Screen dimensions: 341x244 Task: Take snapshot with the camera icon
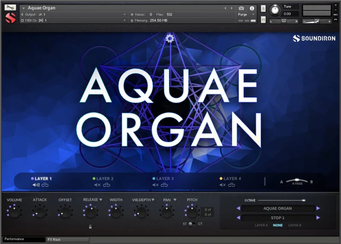click(x=241, y=8)
